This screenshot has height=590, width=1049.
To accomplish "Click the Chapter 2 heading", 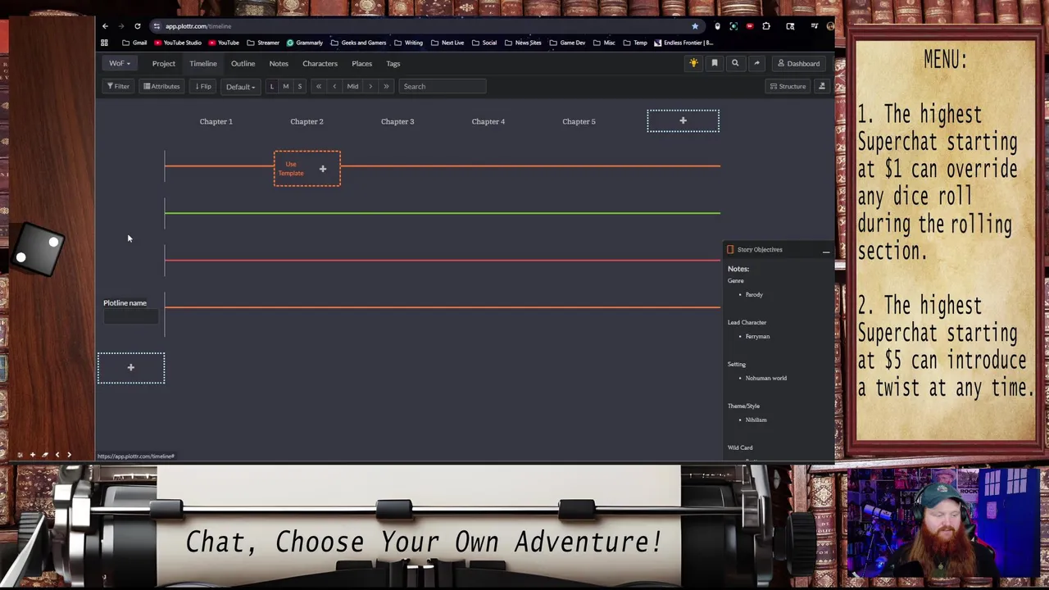I will [x=307, y=121].
